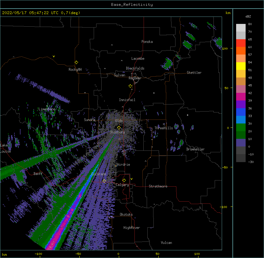Select the Sylvan label
This screenshot has width=264, height=258.
[119, 75]
